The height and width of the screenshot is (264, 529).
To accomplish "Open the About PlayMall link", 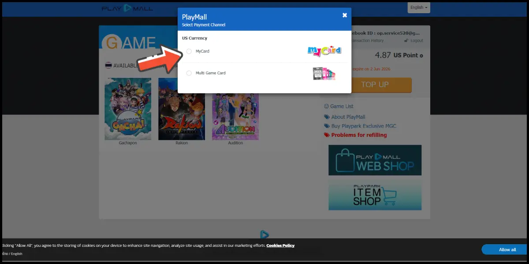I will coord(348,117).
